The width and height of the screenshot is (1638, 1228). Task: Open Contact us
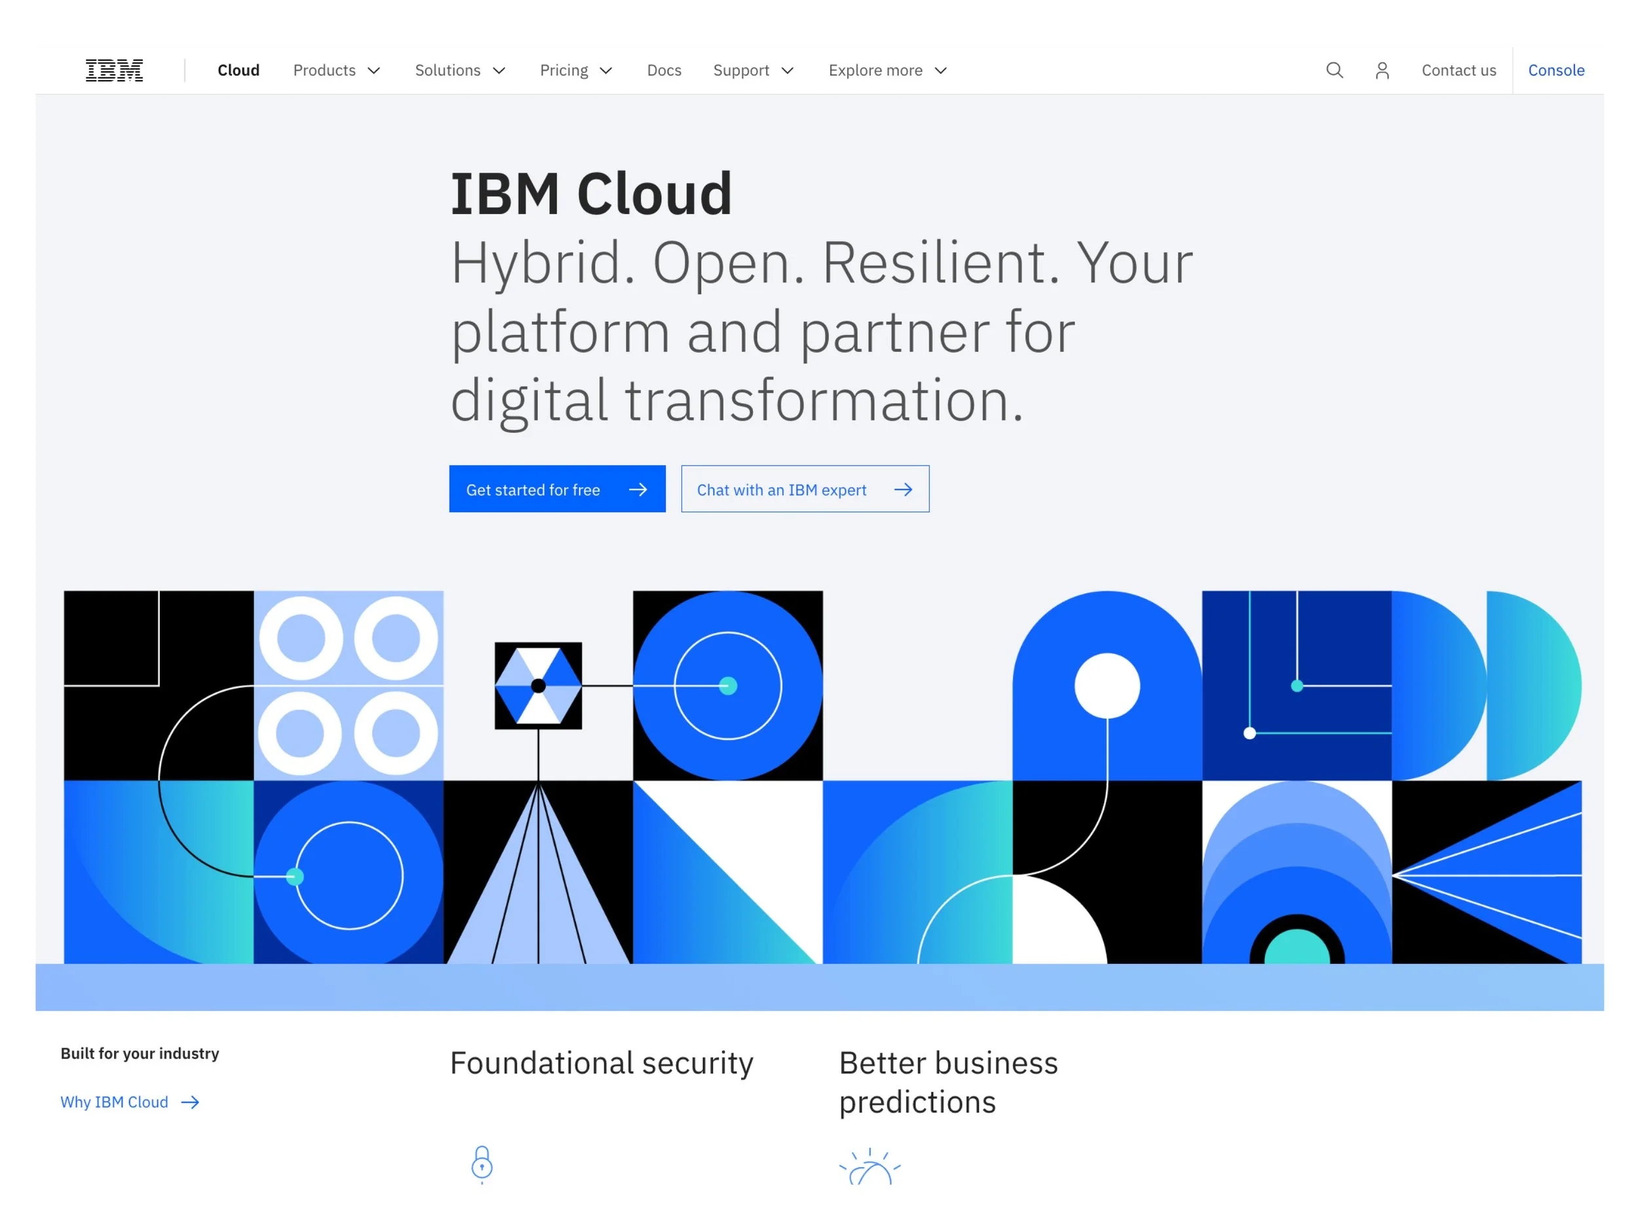[x=1458, y=70]
